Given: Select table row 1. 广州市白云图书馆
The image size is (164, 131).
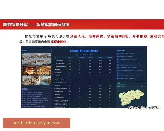Looking at the screenshot, I should click(84, 60).
